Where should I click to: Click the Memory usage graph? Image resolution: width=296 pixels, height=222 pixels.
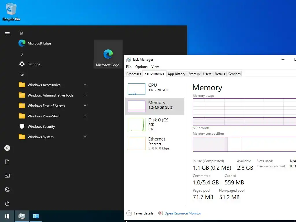pos(244,112)
